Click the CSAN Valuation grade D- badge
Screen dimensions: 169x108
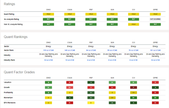(x=70, y=82)
